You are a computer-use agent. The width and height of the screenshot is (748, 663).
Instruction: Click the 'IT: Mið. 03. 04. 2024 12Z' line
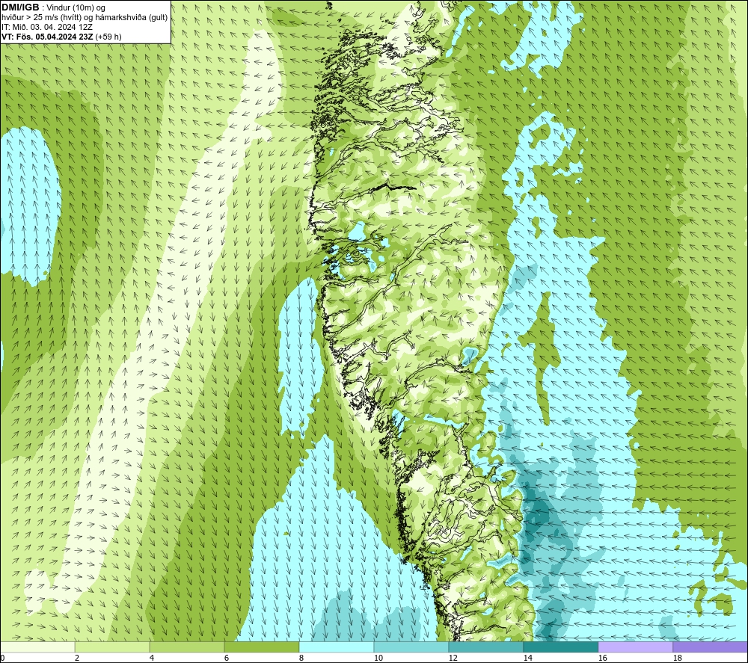point(47,27)
